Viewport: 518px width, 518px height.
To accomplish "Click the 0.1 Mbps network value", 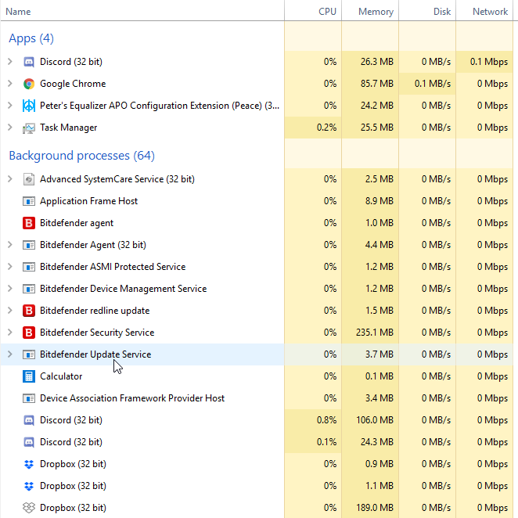I will coord(489,62).
